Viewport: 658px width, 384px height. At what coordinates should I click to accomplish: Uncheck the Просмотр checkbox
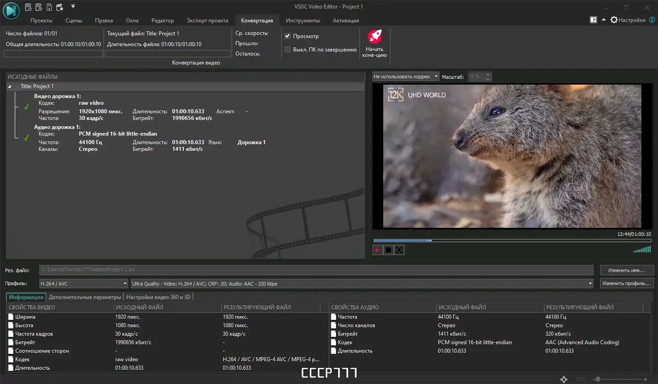point(288,36)
